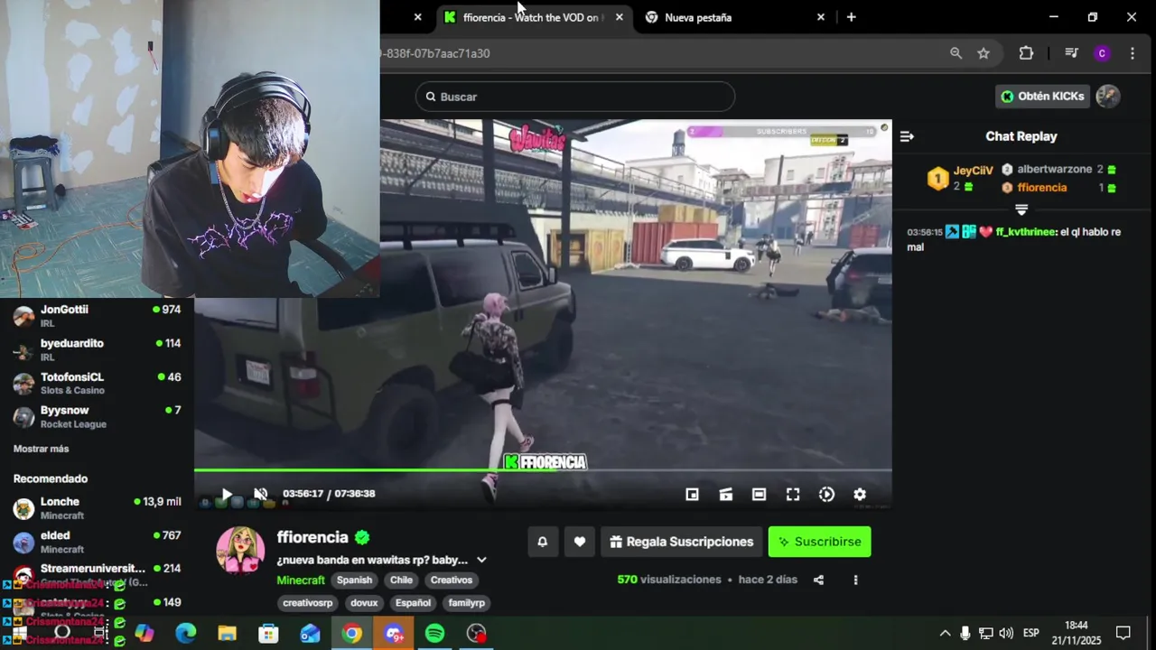This screenshot has height=650, width=1156.
Task: Follow ffiorencia with the heart button
Action: click(x=580, y=542)
